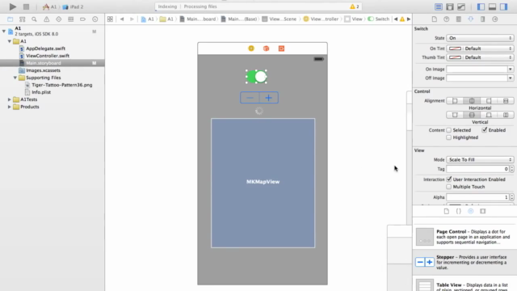This screenshot has height=291, width=517.
Task: Expand the Products group
Action: coord(10,107)
